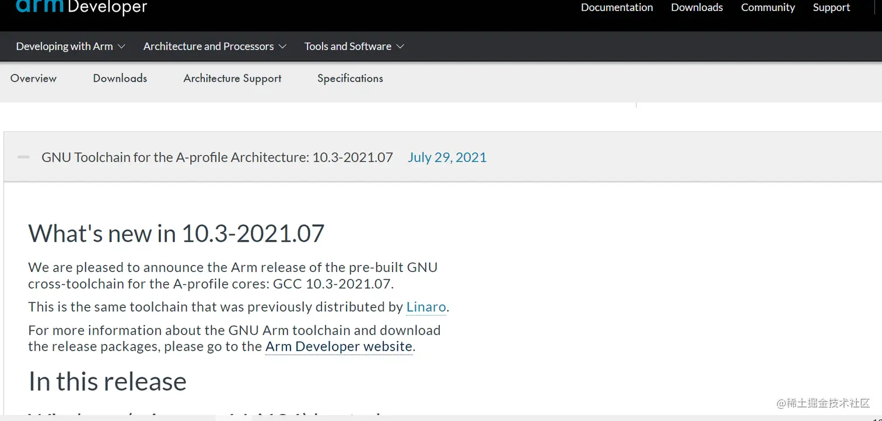Click the GNU Toolchain A-profile Architecture title
The height and width of the screenshot is (421, 882).
tap(217, 157)
